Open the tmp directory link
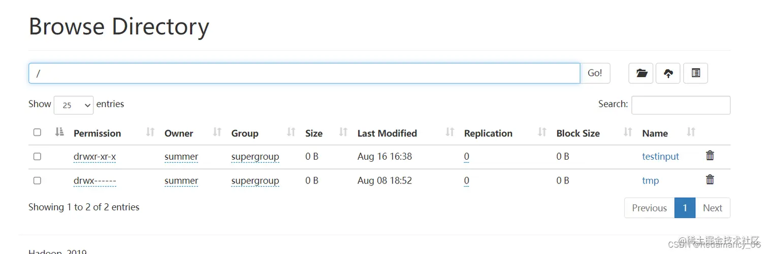The image size is (768, 254). pyautogui.click(x=651, y=180)
